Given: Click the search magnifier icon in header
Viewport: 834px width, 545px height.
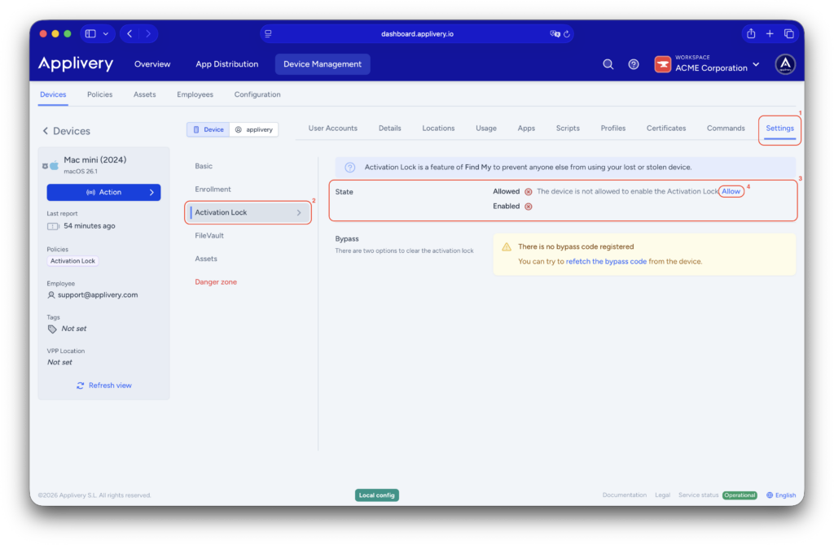Looking at the screenshot, I should (608, 64).
